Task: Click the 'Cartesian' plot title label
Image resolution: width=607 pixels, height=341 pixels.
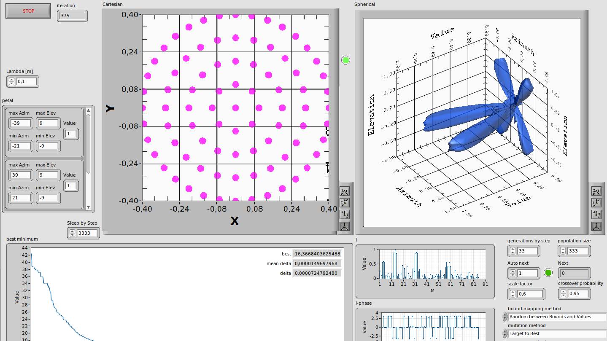Action: 113,4
